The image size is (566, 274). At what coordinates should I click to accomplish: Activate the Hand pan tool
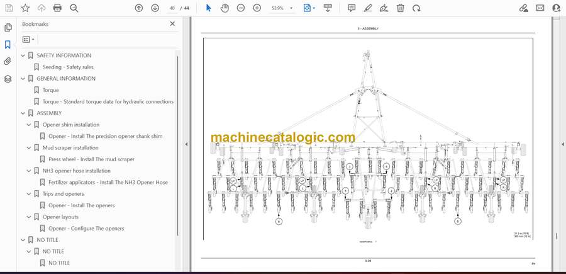[225, 8]
